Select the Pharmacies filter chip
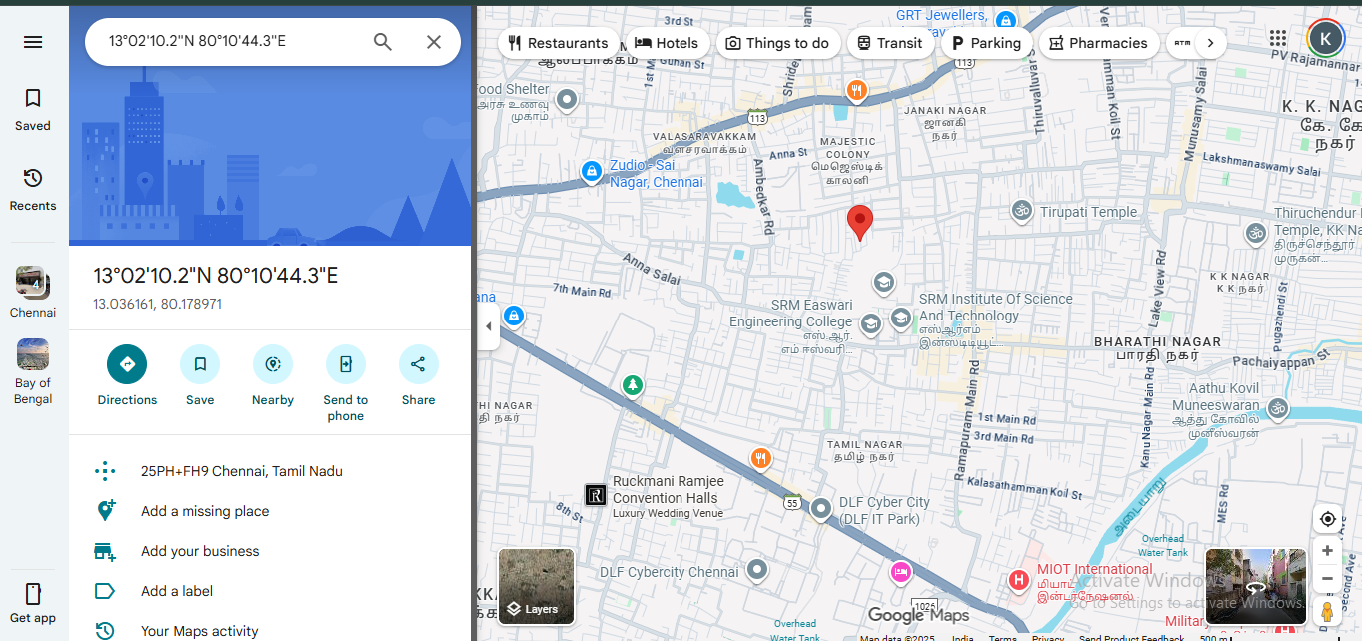 1099,43
